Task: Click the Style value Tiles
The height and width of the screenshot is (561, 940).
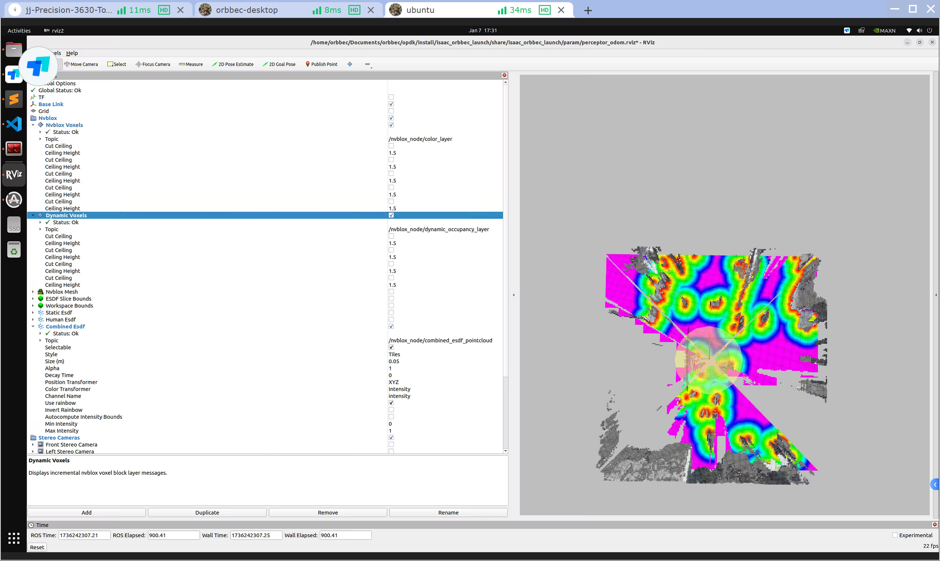Action: click(x=394, y=354)
